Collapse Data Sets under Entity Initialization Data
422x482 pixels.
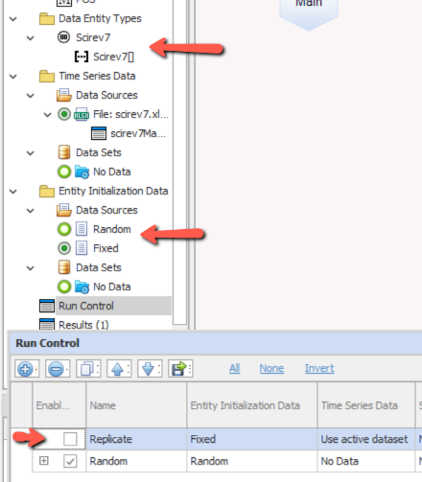point(30,268)
